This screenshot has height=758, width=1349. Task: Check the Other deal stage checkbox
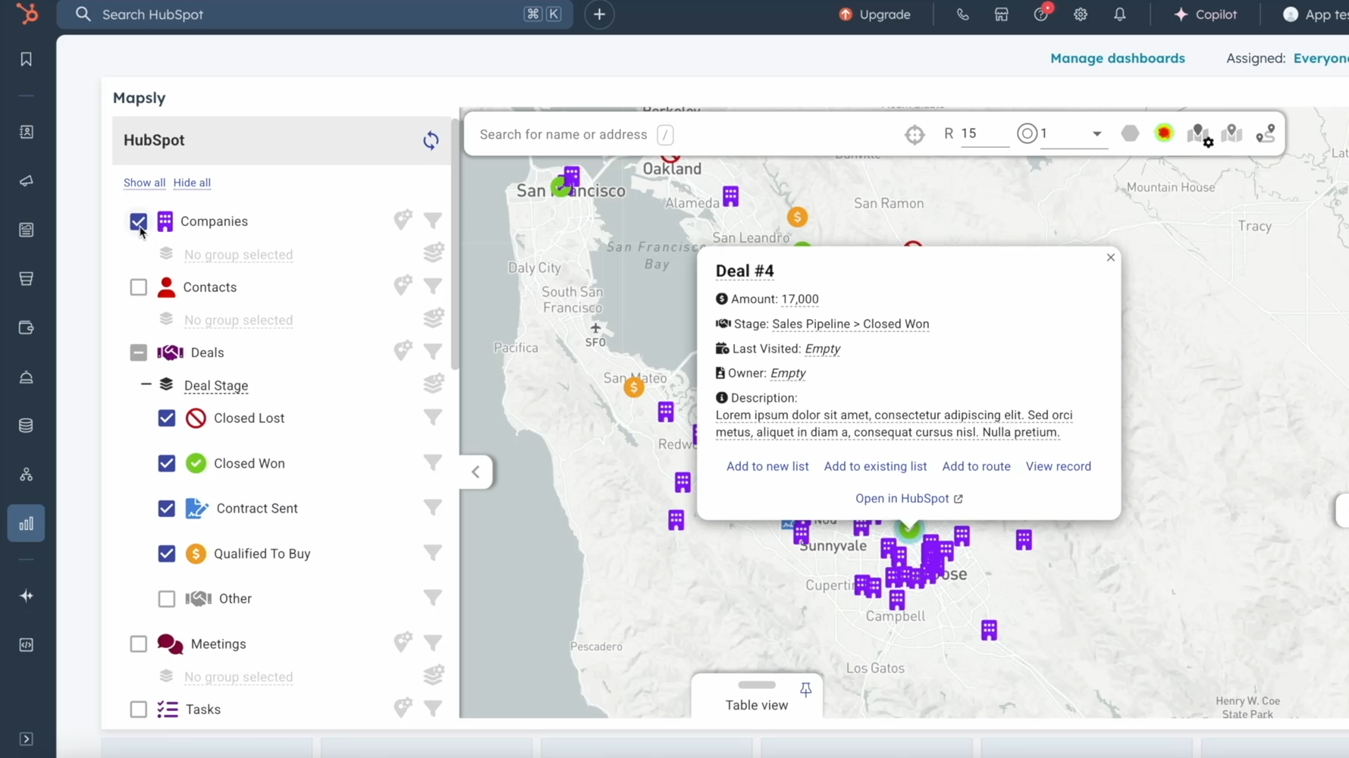166,598
